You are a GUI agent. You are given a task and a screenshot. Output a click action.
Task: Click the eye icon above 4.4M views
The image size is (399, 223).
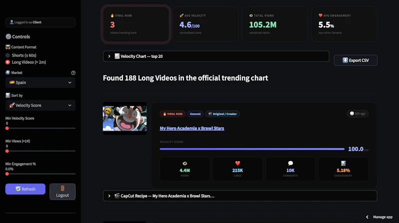coord(185,164)
